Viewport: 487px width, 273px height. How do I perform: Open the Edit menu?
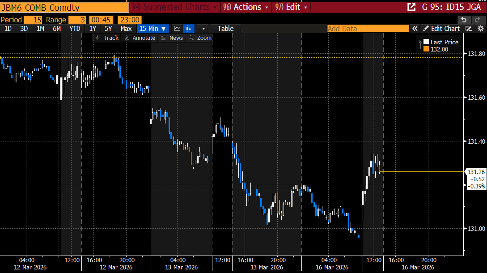click(291, 7)
